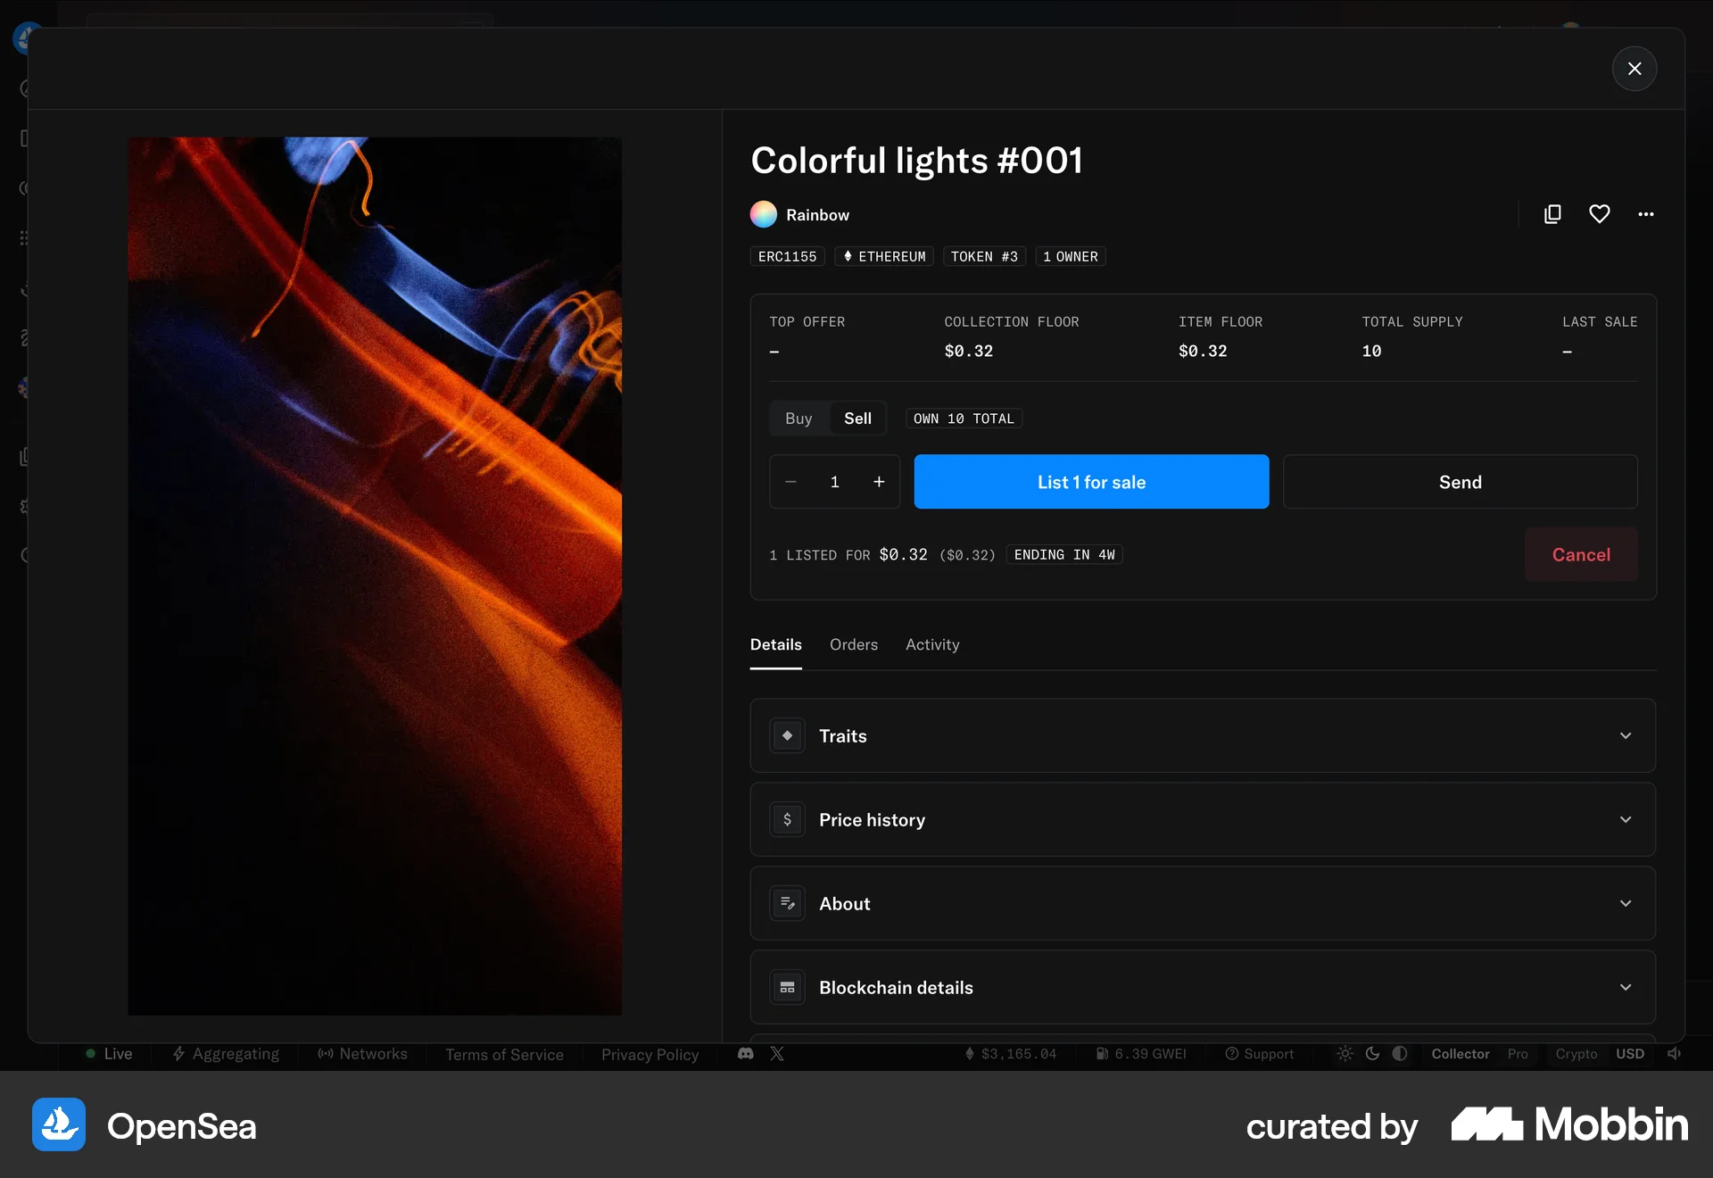Viewport: 1713px width, 1178px height.
Task: Copy the item link icon
Action: pos(1552,214)
